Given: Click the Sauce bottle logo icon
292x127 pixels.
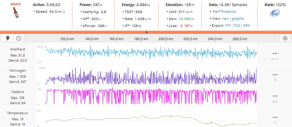Looking at the screenshot, I should tap(16, 12).
